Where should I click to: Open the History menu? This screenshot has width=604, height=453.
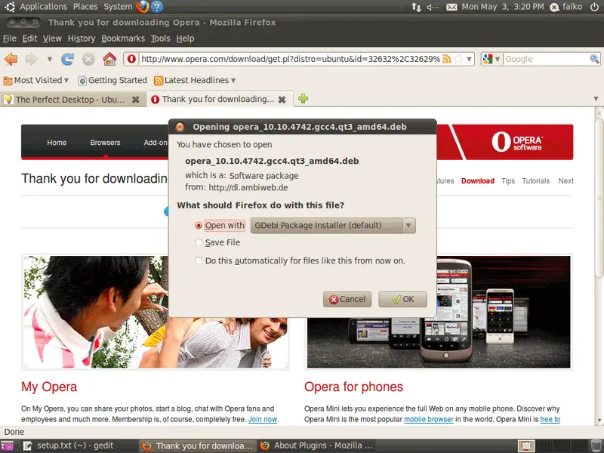82,39
